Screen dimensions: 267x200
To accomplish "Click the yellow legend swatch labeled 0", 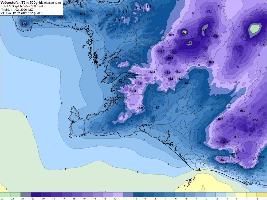I will [x=241, y=195].
